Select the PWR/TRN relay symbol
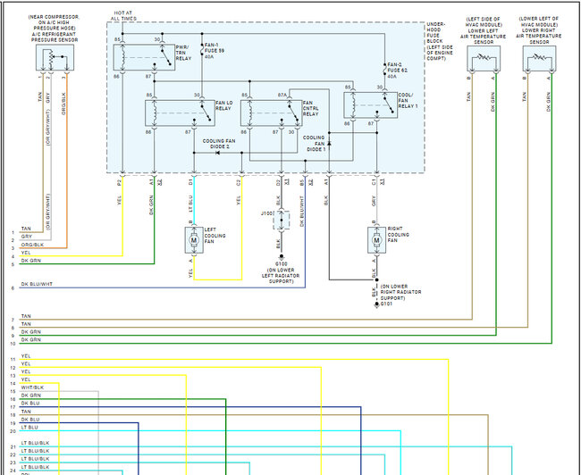The image size is (581, 475). pos(144,57)
